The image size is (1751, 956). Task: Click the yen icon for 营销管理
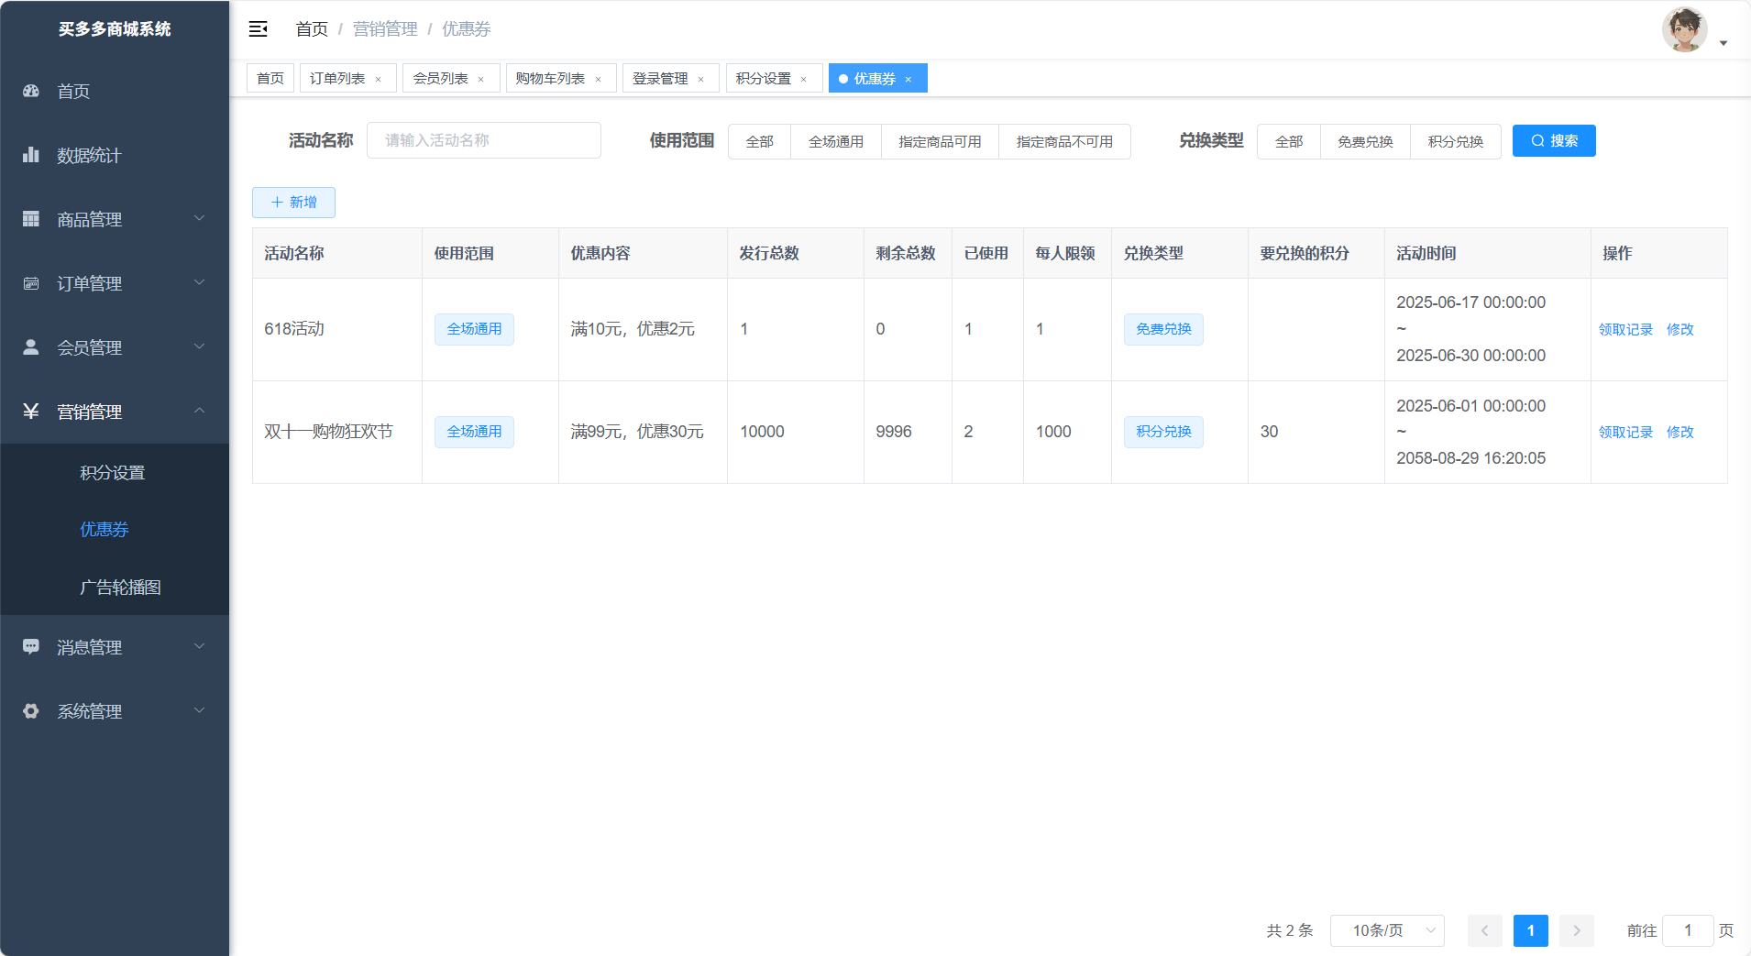pyautogui.click(x=31, y=412)
